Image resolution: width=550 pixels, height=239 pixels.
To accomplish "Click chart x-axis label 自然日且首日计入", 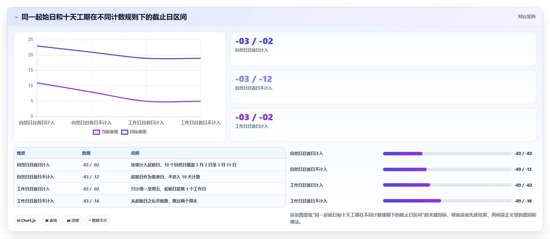I will click(x=37, y=123).
